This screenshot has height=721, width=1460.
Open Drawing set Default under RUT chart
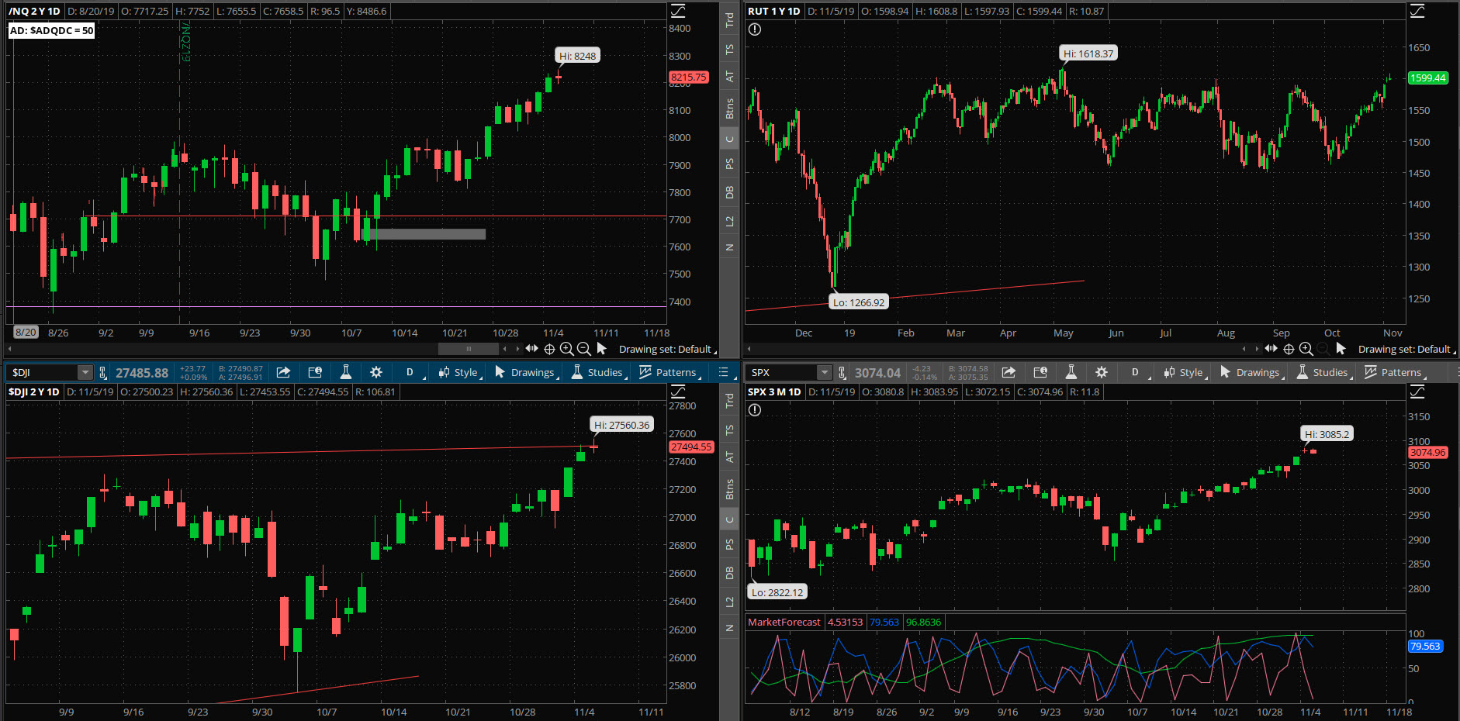(x=1406, y=349)
